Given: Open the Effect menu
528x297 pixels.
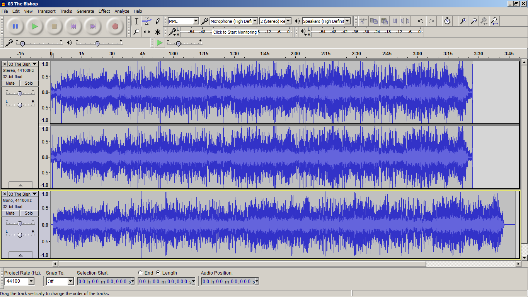Looking at the screenshot, I should tap(104, 11).
